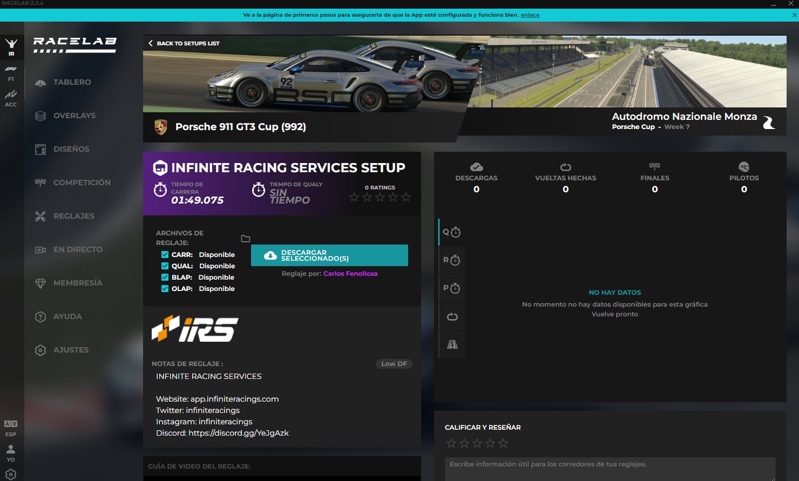The width and height of the screenshot is (799, 481).
Task: Open the YO profile icon
Action: click(11, 453)
